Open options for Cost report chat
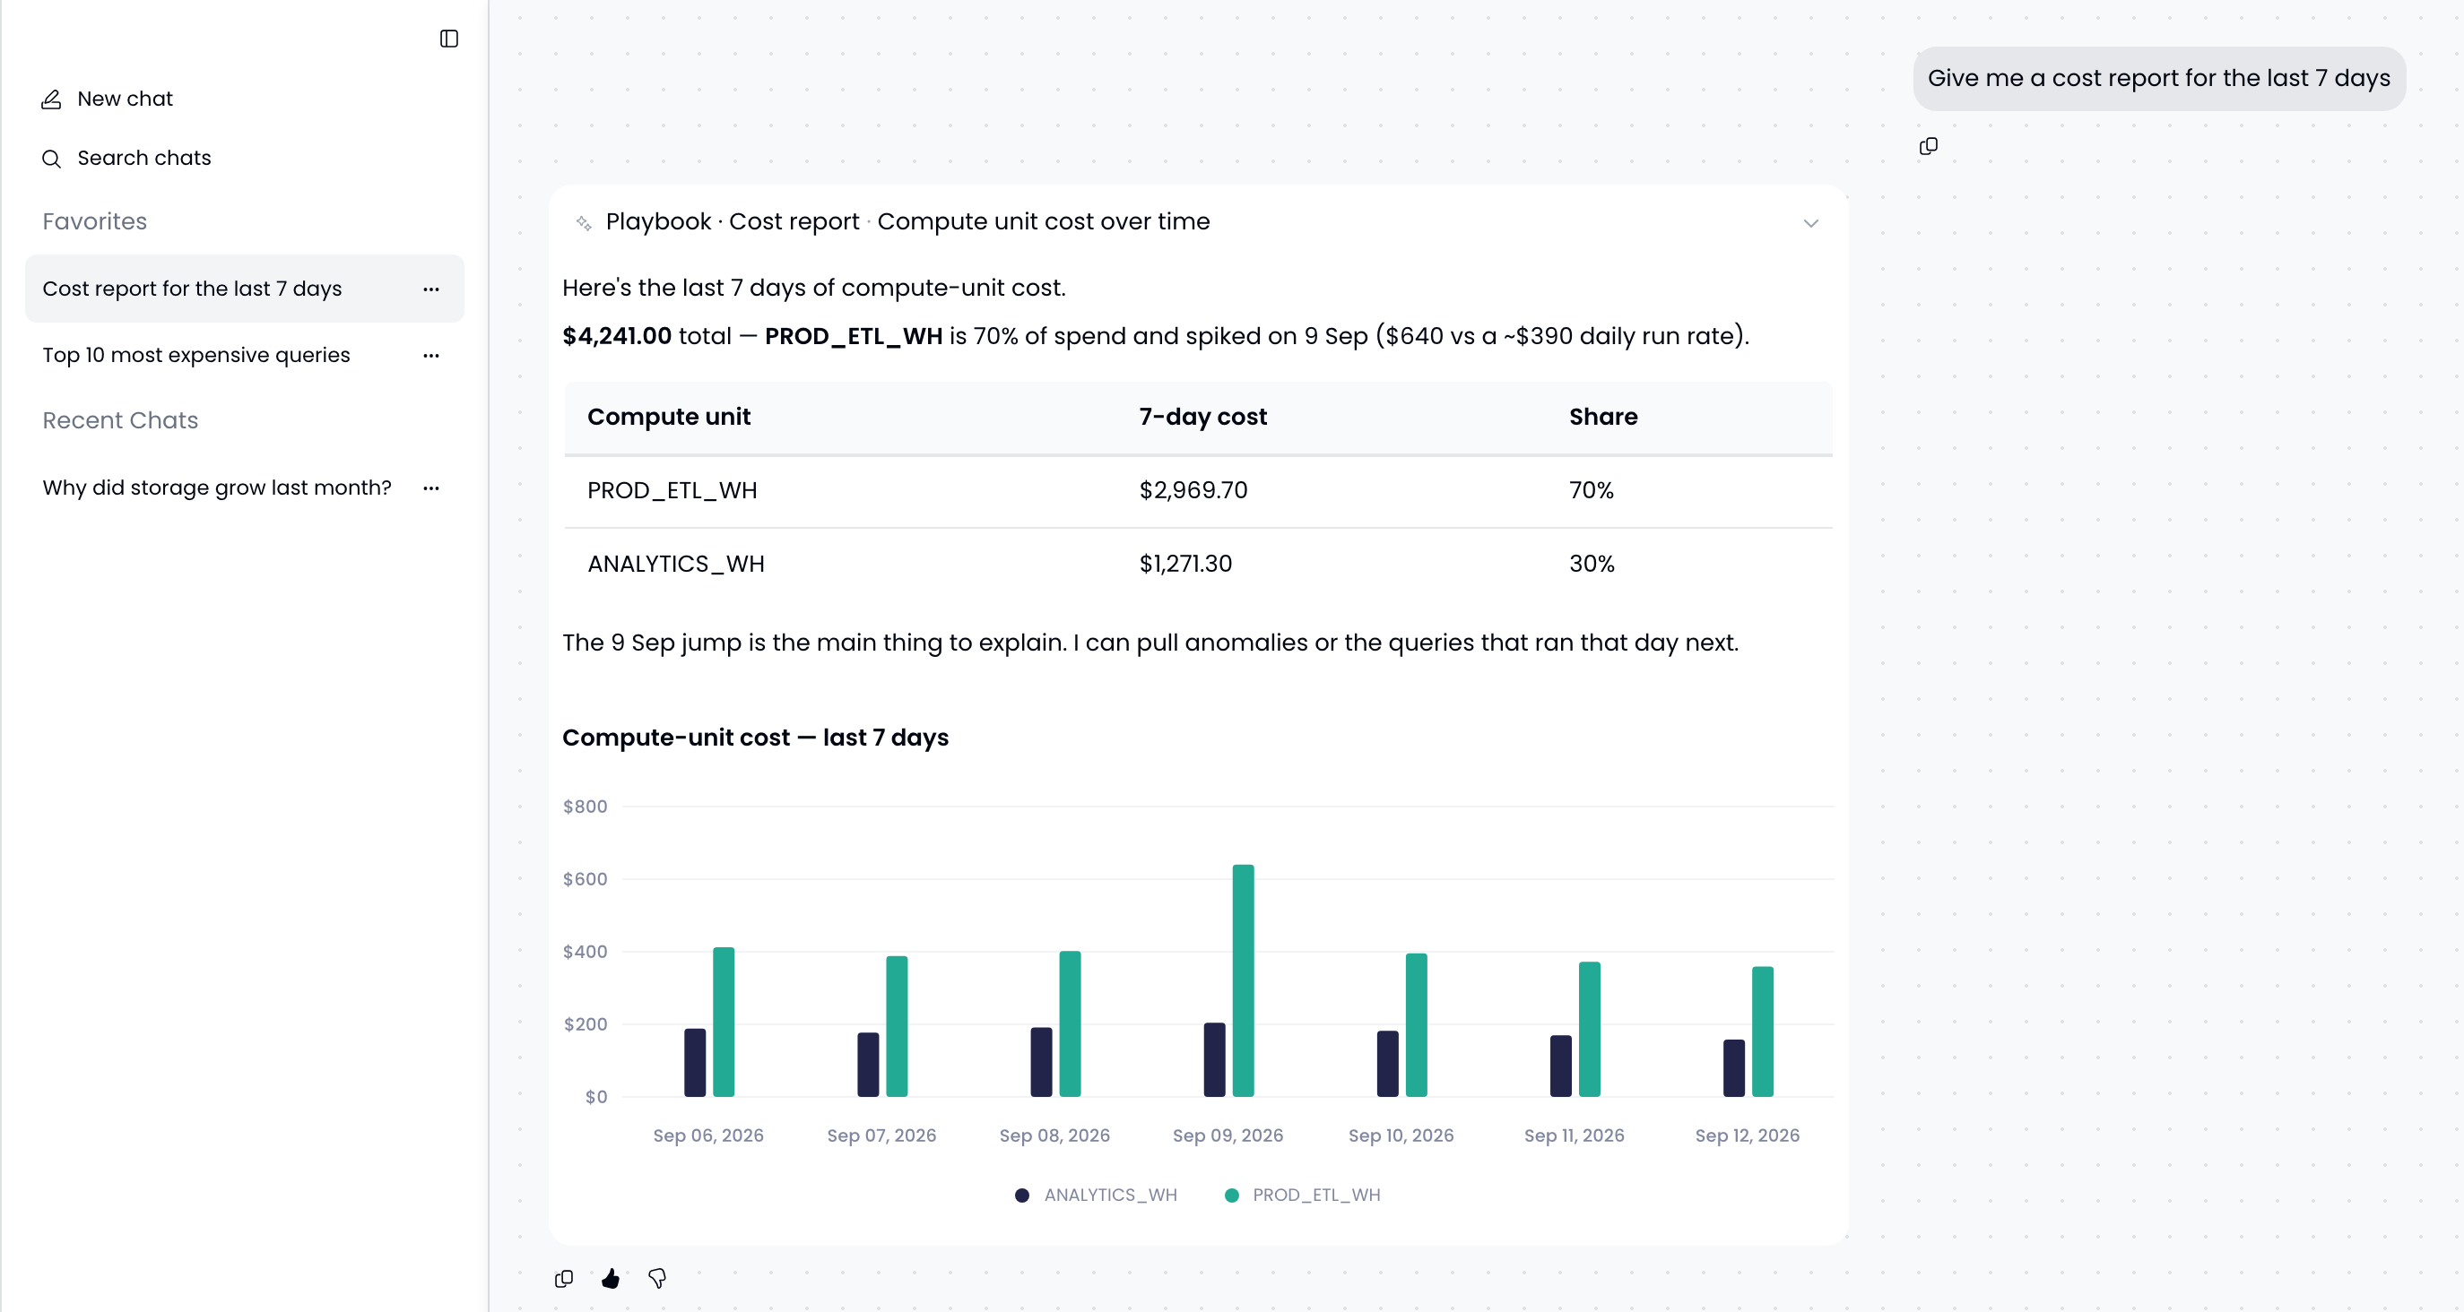Viewport: 2464px width, 1312px height. (431, 289)
